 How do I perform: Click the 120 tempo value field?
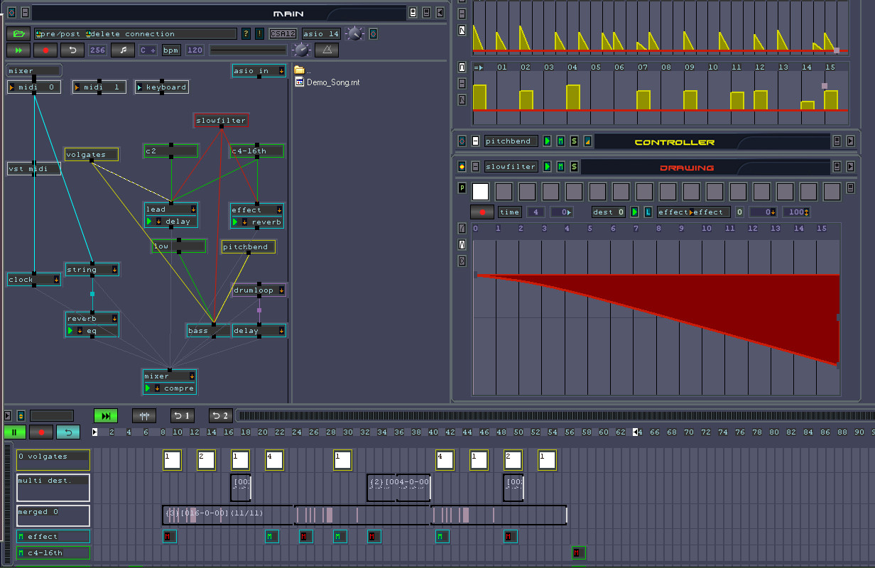(x=195, y=50)
